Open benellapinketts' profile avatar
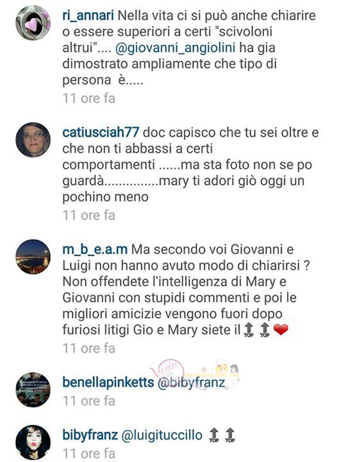Viewport: 350px width, 462px height. pyautogui.click(x=33, y=389)
